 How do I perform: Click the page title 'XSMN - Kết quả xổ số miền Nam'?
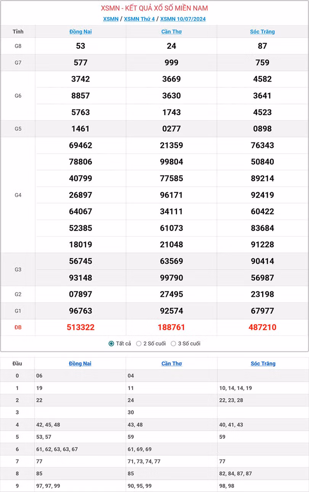tap(154, 8)
